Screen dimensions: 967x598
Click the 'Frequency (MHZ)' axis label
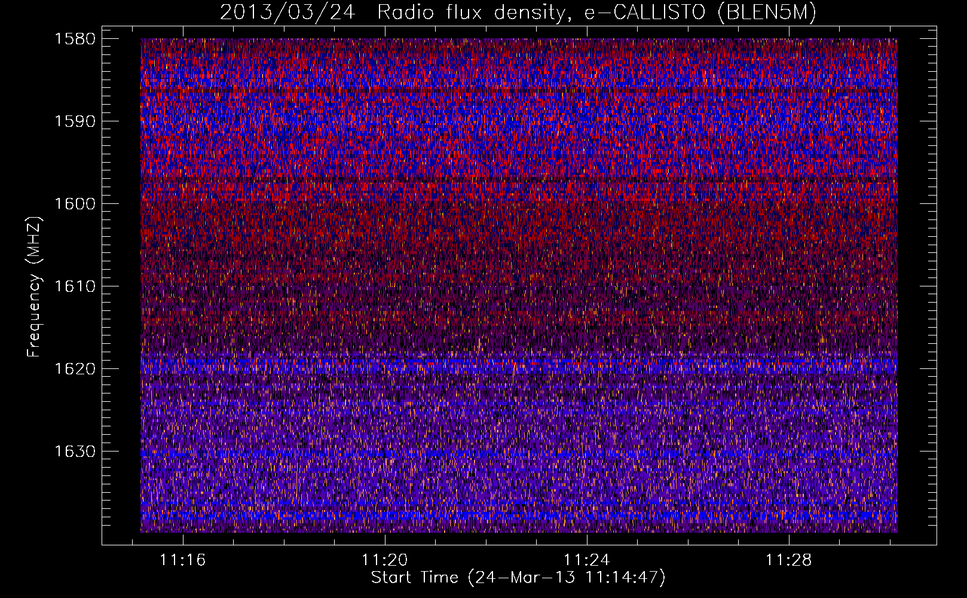[33, 287]
